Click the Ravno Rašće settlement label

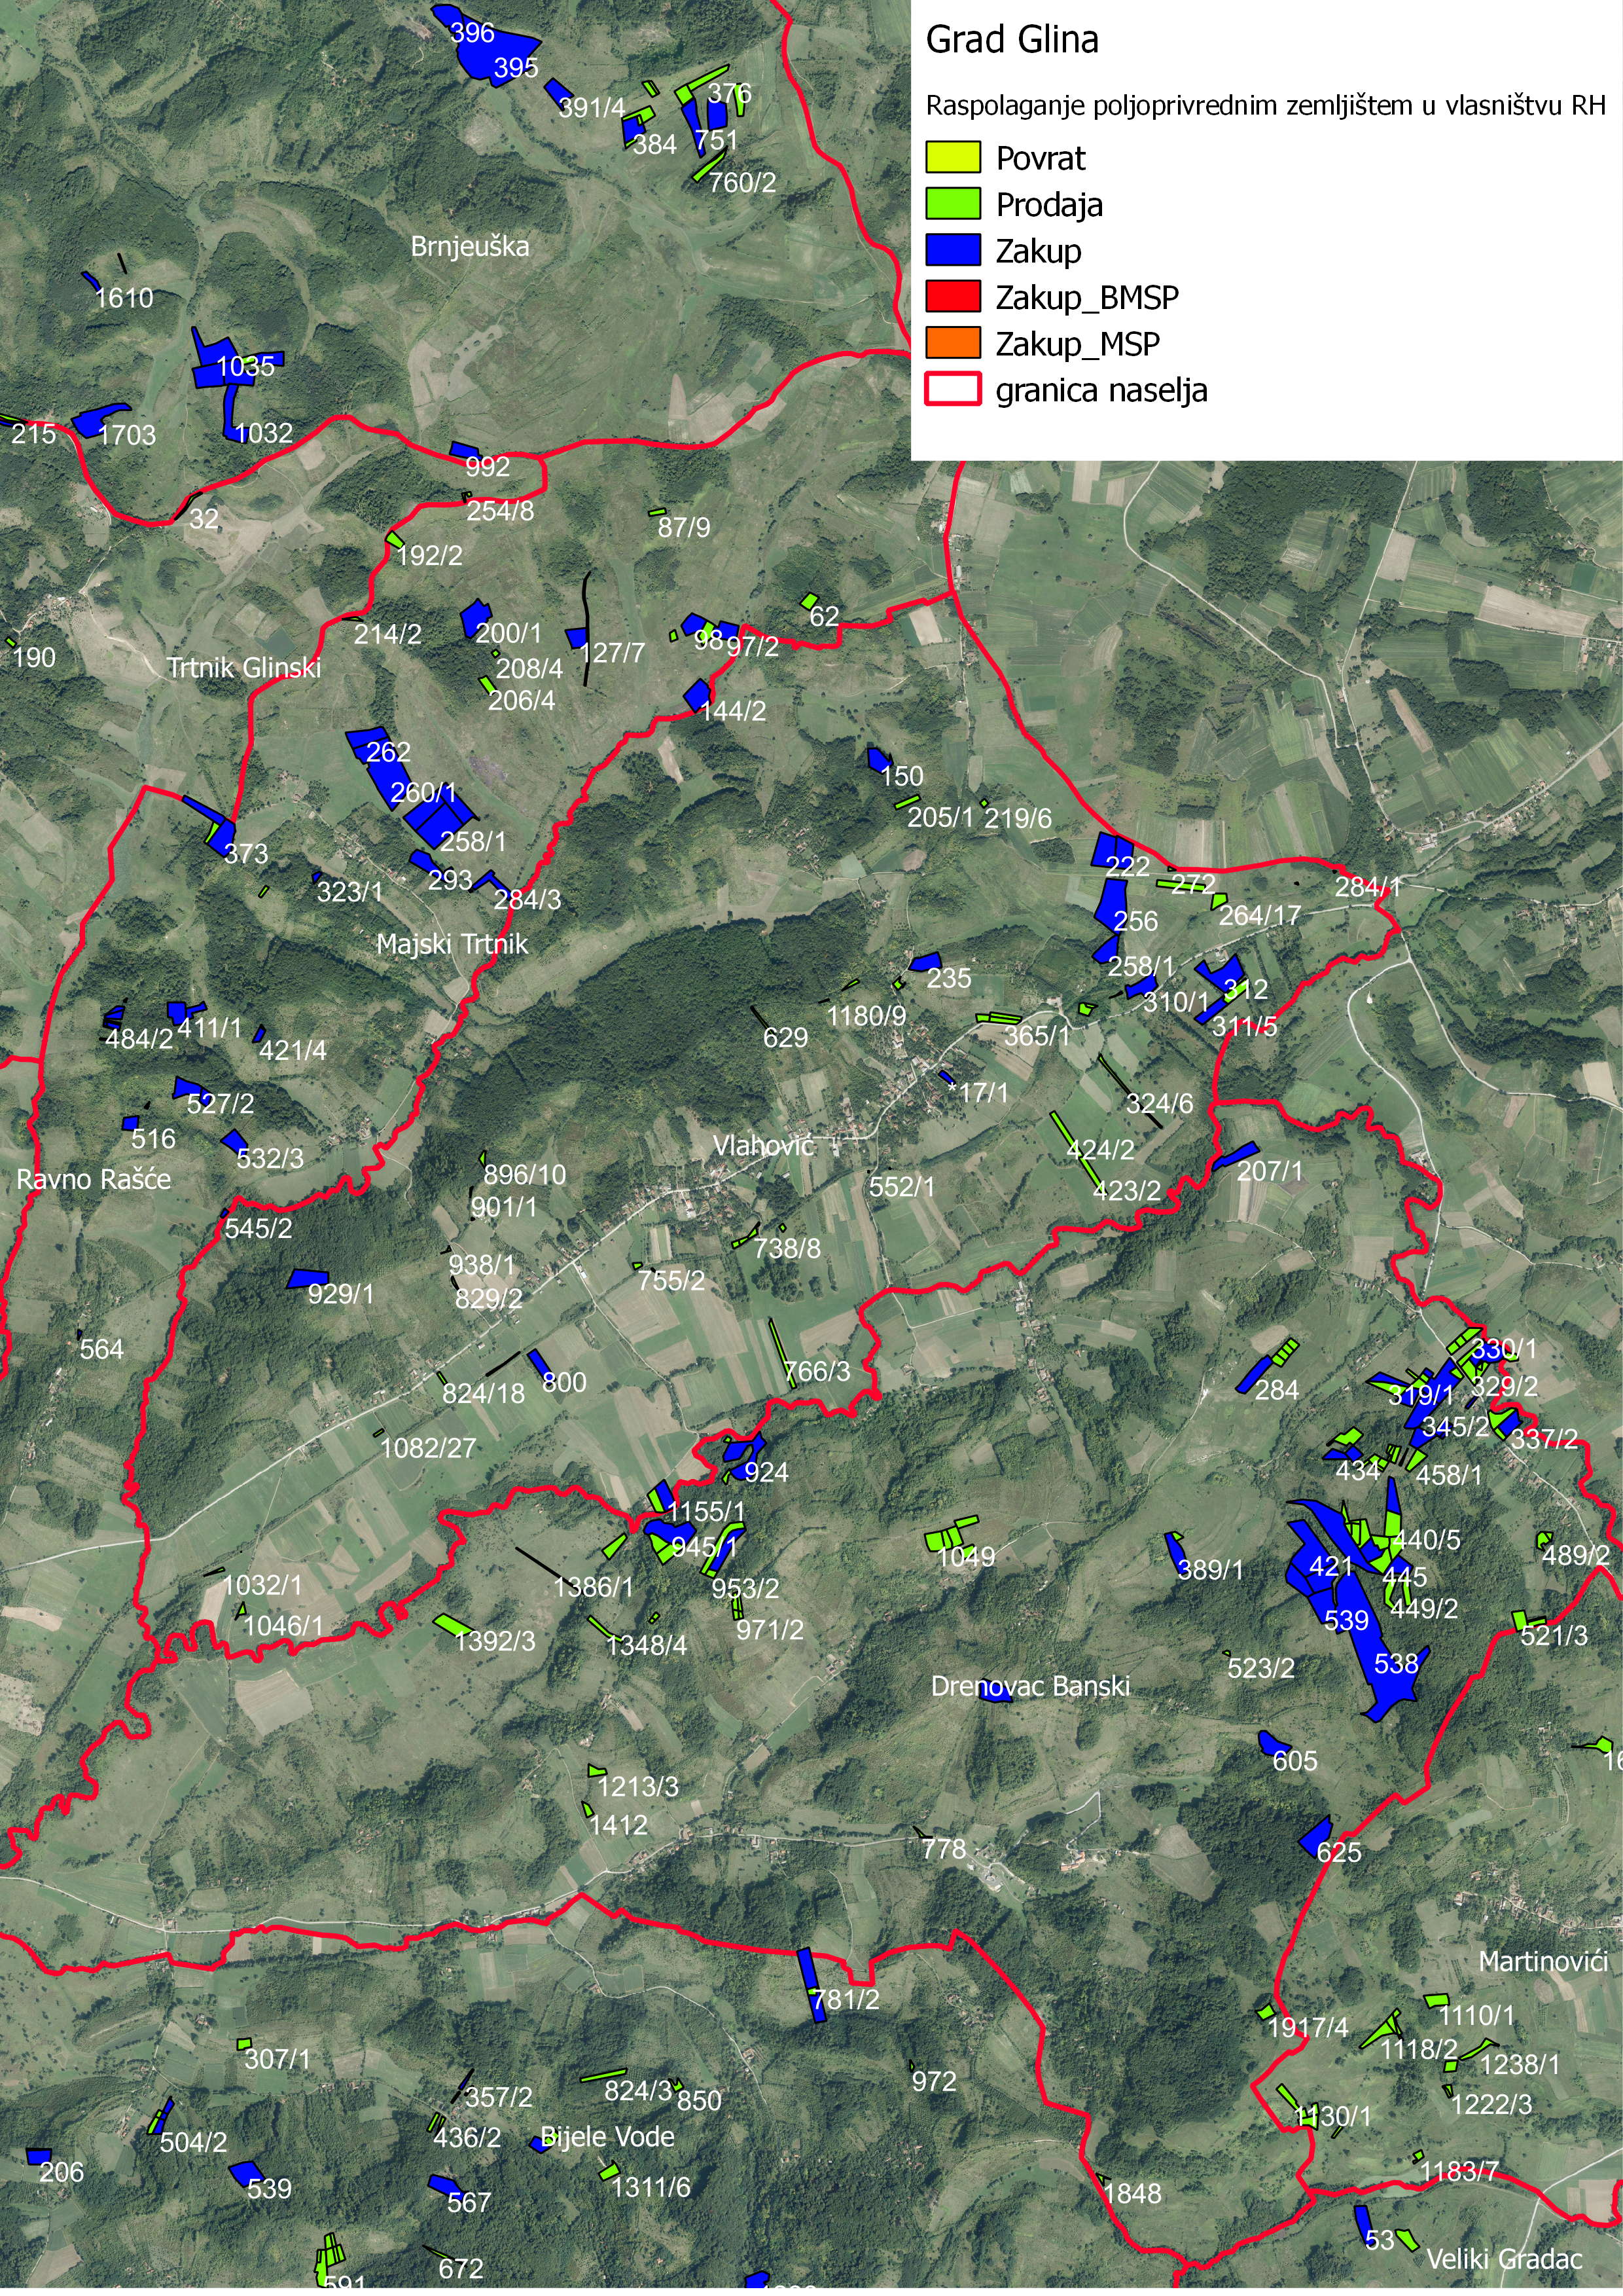[x=93, y=1179]
